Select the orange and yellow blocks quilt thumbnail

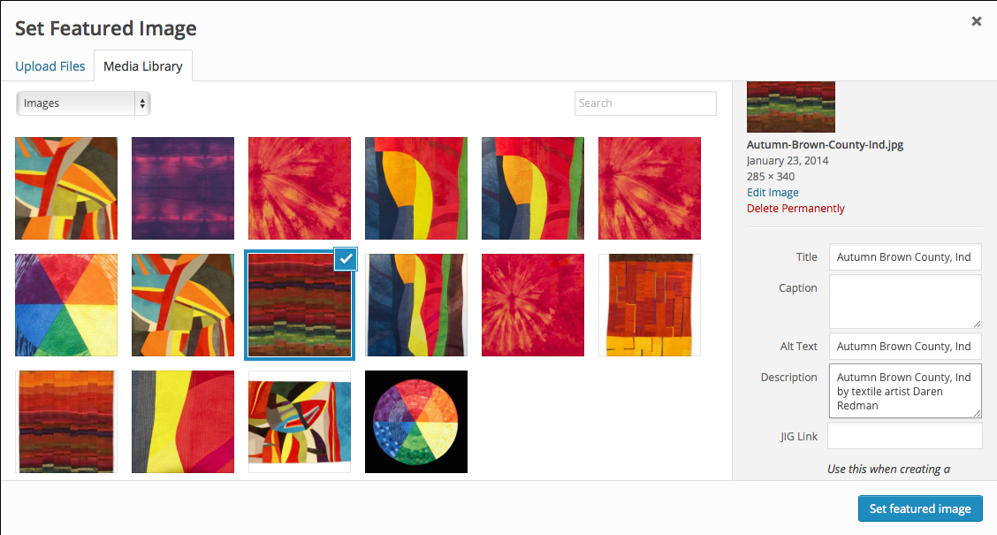[649, 305]
